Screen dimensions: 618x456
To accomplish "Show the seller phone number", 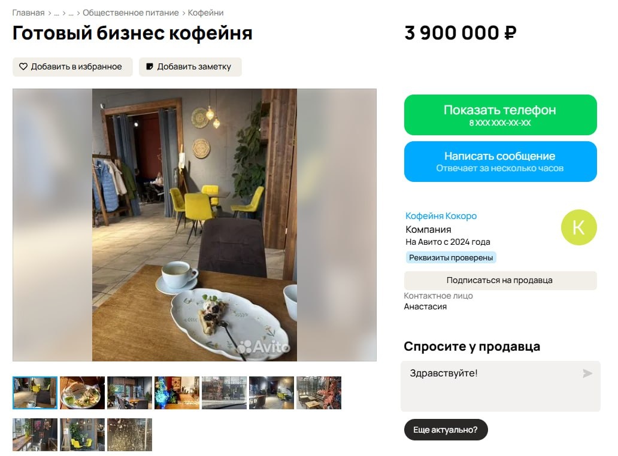I will tap(500, 114).
